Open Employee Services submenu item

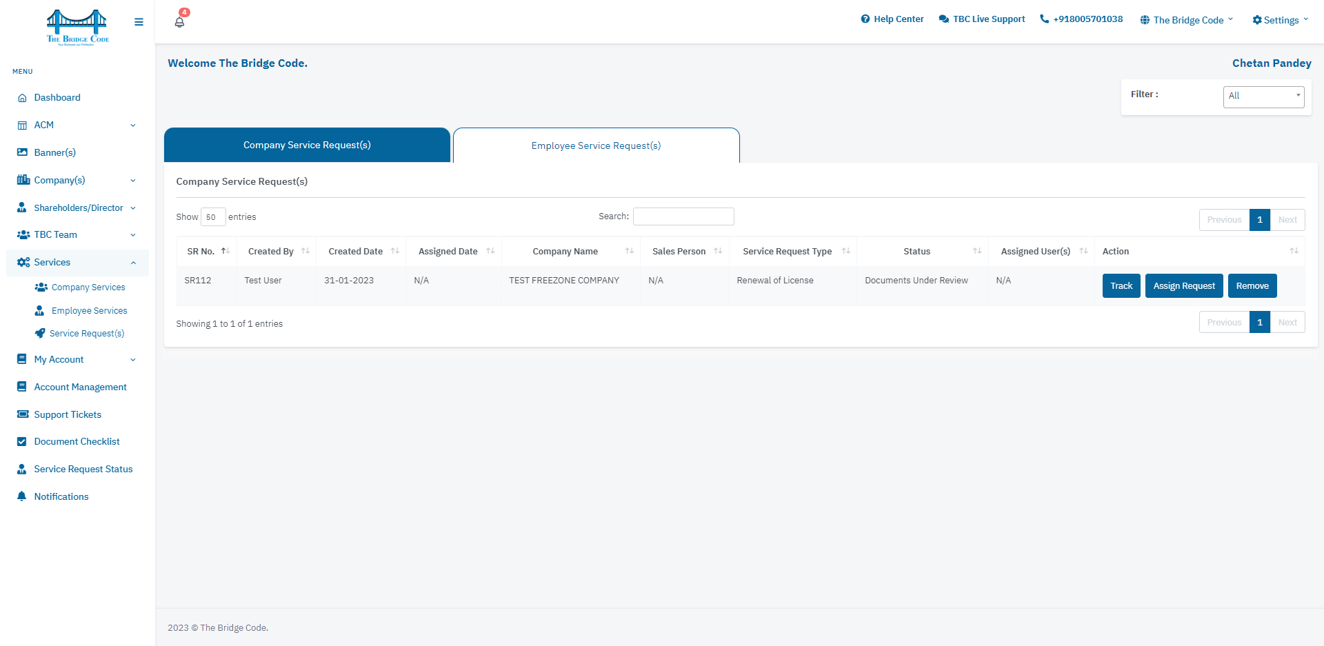click(81, 311)
